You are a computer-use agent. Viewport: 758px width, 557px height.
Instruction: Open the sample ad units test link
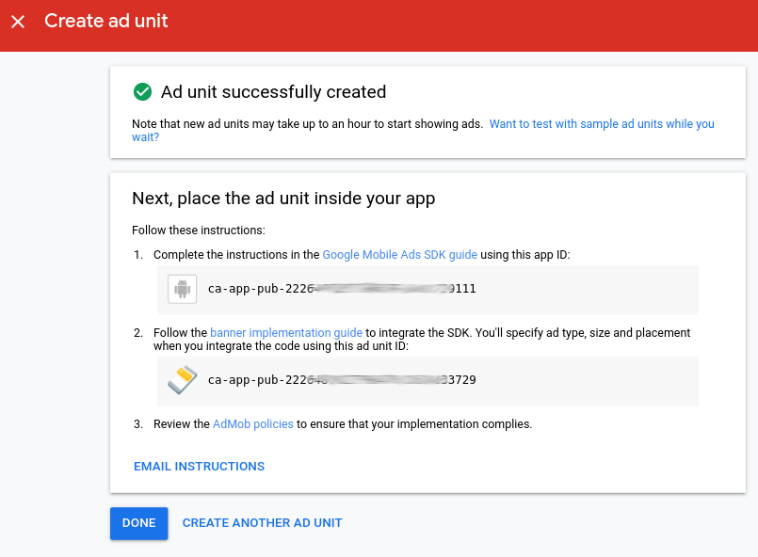pyautogui.click(x=602, y=124)
